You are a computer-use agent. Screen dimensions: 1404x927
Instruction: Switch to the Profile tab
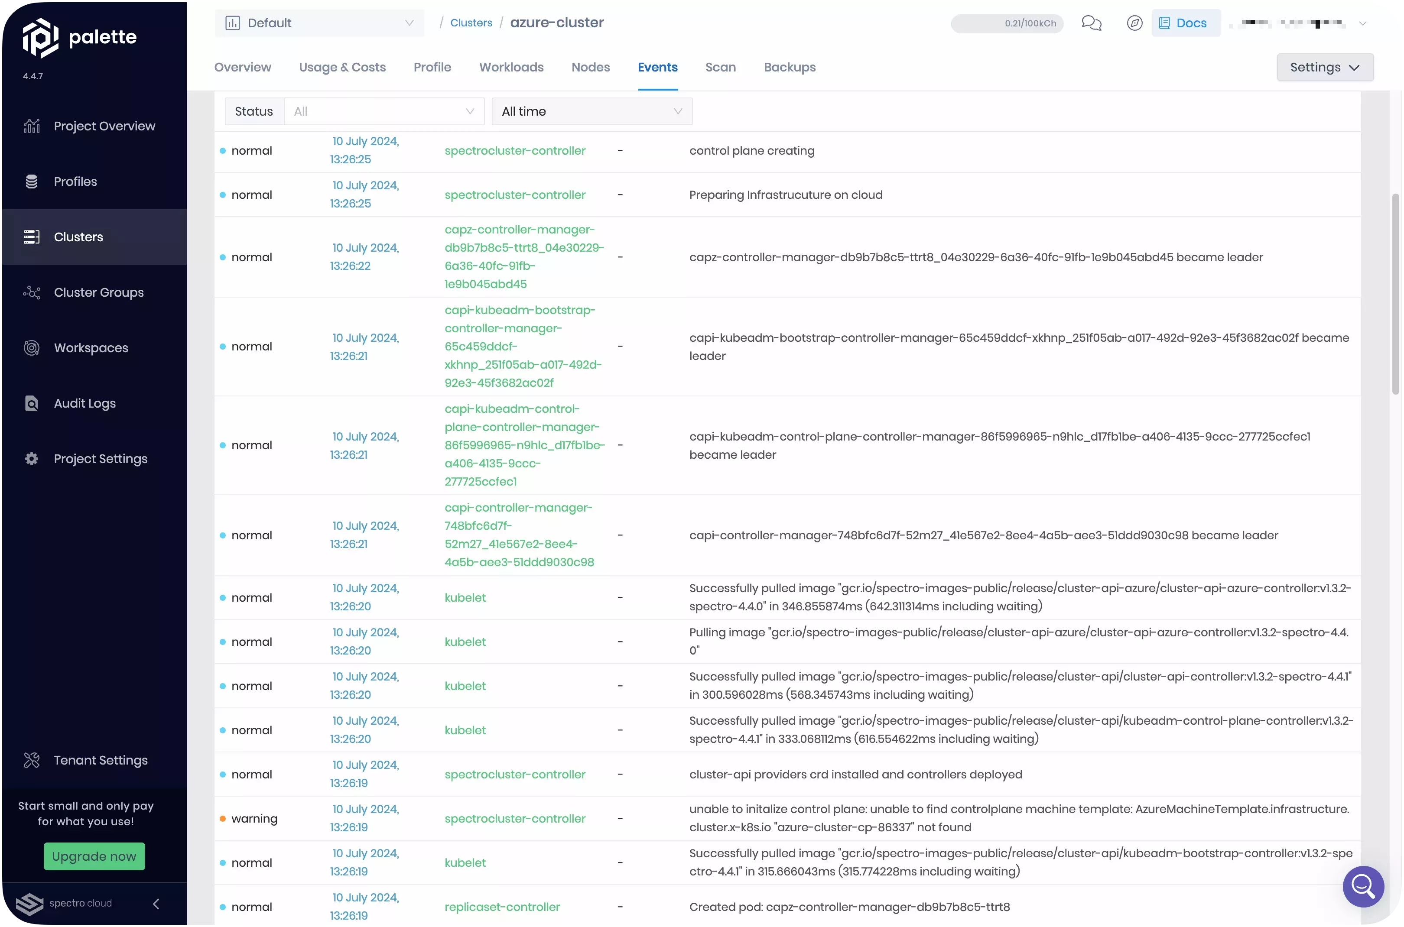click(432, 68)
